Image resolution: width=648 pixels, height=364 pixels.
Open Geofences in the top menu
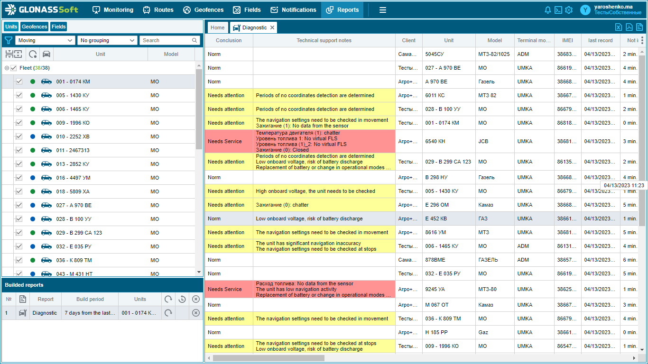203,10
